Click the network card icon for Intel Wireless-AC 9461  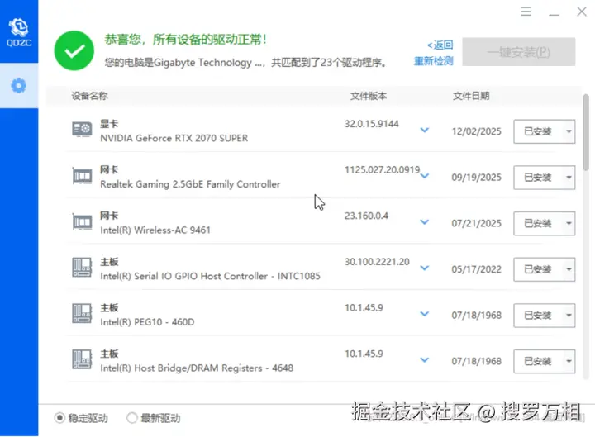(82, 221)
